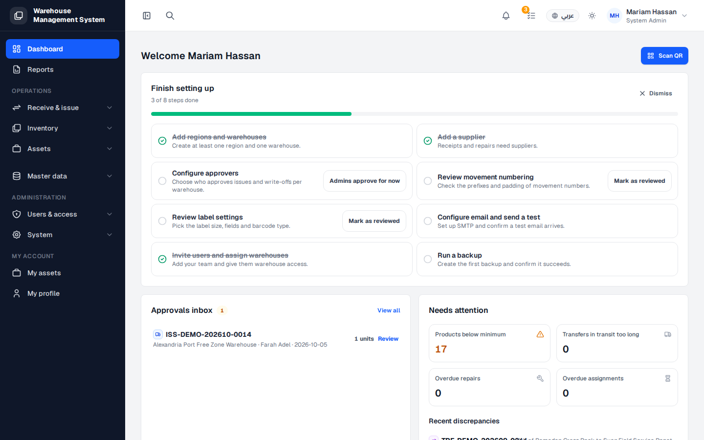
Task: Expand the Master data menu
Action: (x=63, y=176)
